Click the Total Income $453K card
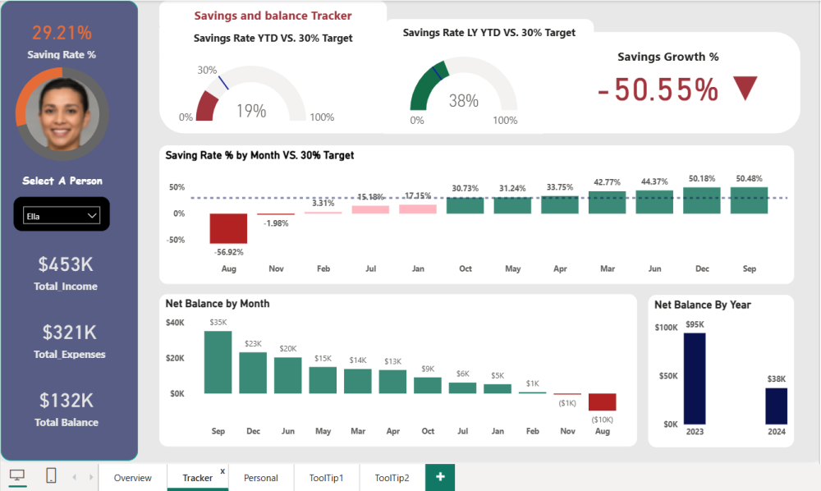The image size is (821, 491). [66, 273]
